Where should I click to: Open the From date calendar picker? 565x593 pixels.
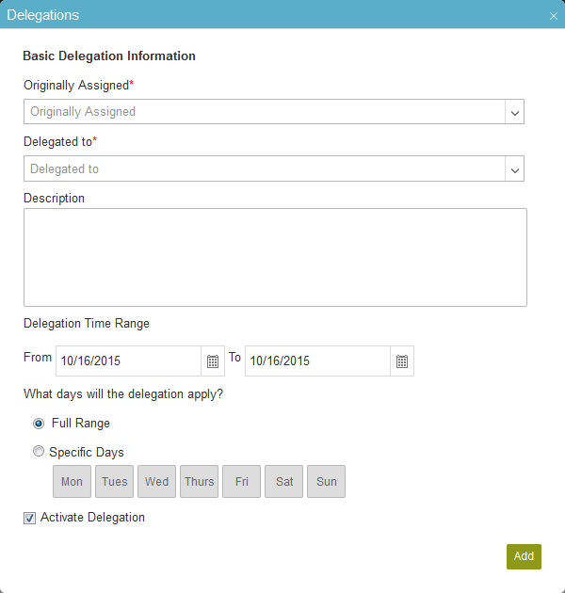pyautogui.click(x=213, y=361)
